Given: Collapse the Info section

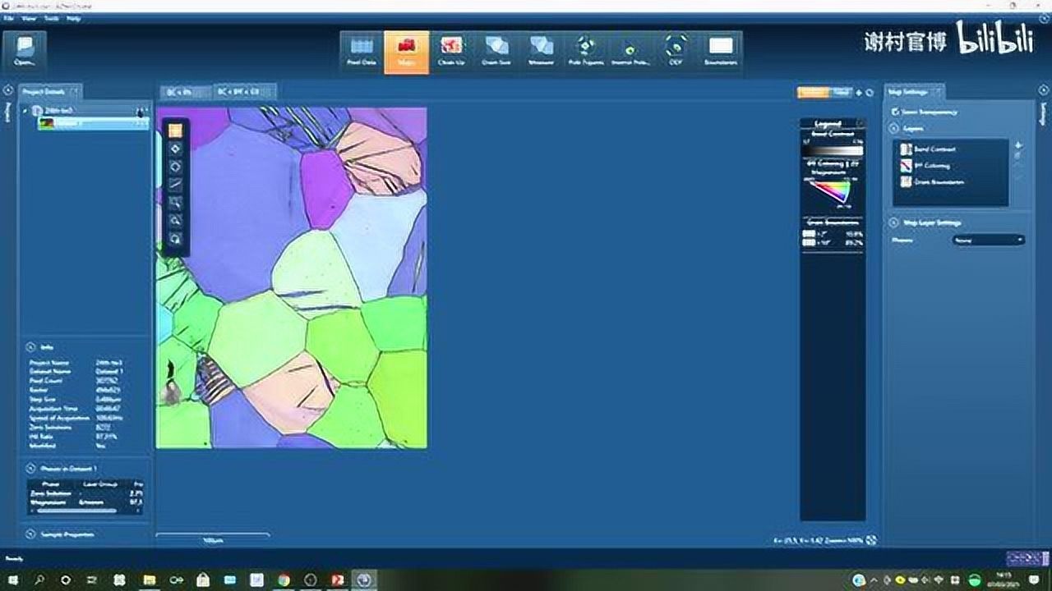Looking at the screenshot, I should tap(30, 346).
